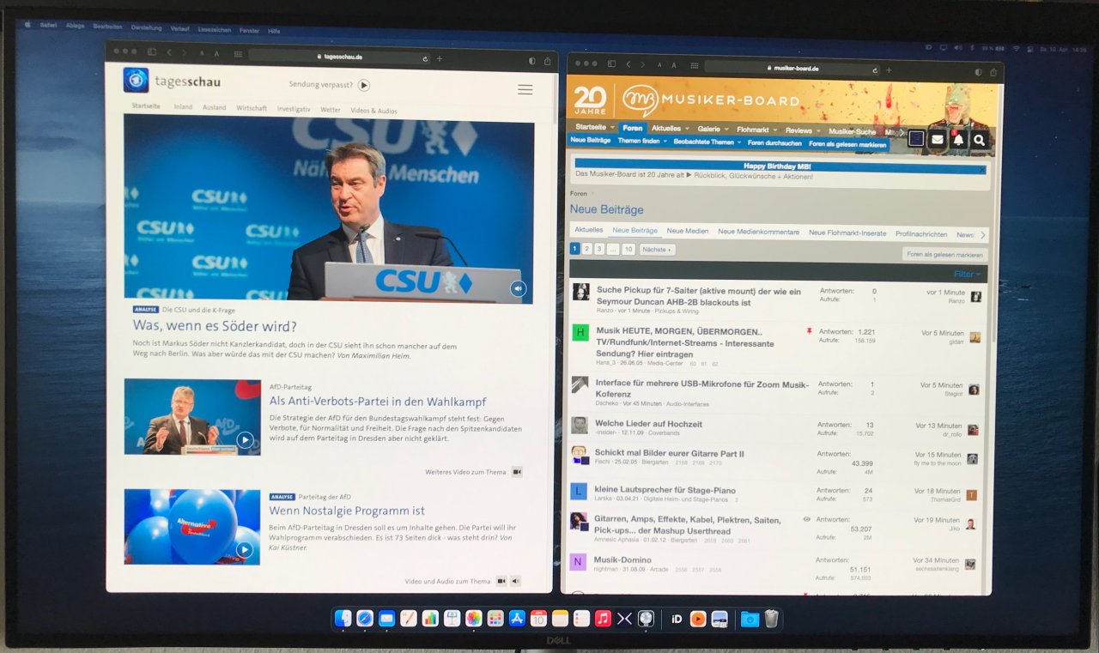The height and width of the screenshot is (653, 1099).
Task: Go back in the musiker-board Safari window
Action: [x=628, y=63]
